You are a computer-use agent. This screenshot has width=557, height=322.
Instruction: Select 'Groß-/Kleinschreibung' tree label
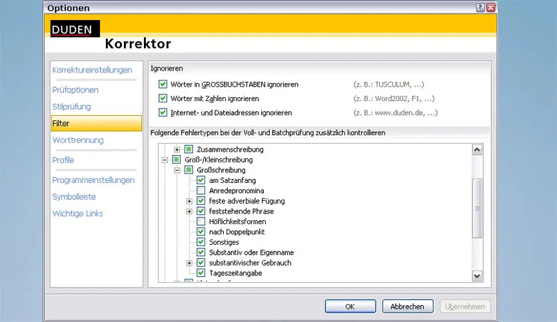point(219,160)
